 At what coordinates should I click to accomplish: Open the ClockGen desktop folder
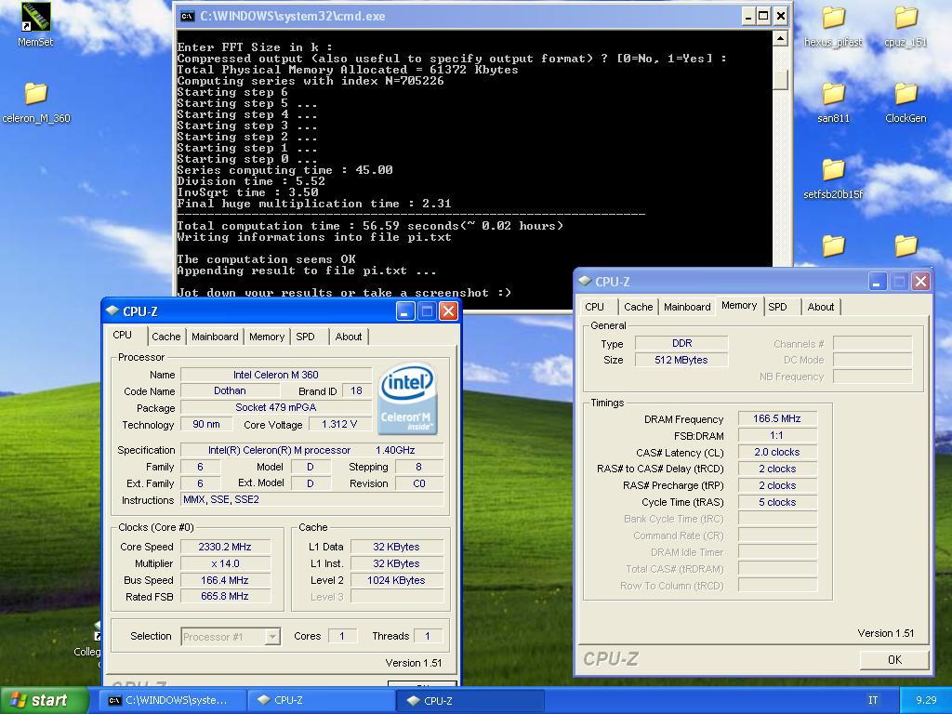tap(906, 102)
